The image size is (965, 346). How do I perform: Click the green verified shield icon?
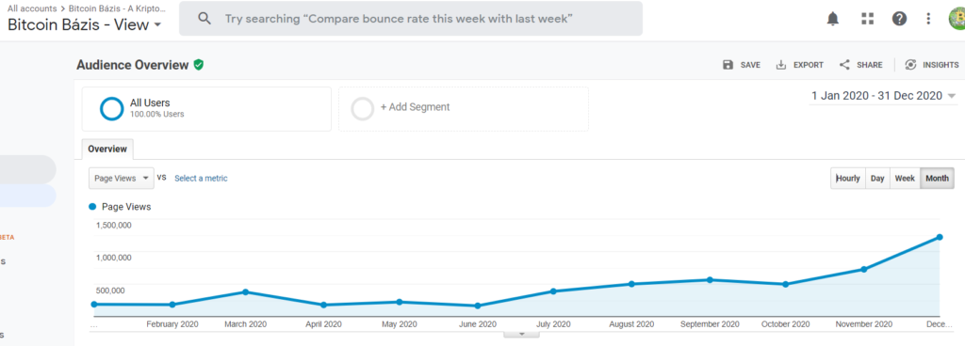198,65
